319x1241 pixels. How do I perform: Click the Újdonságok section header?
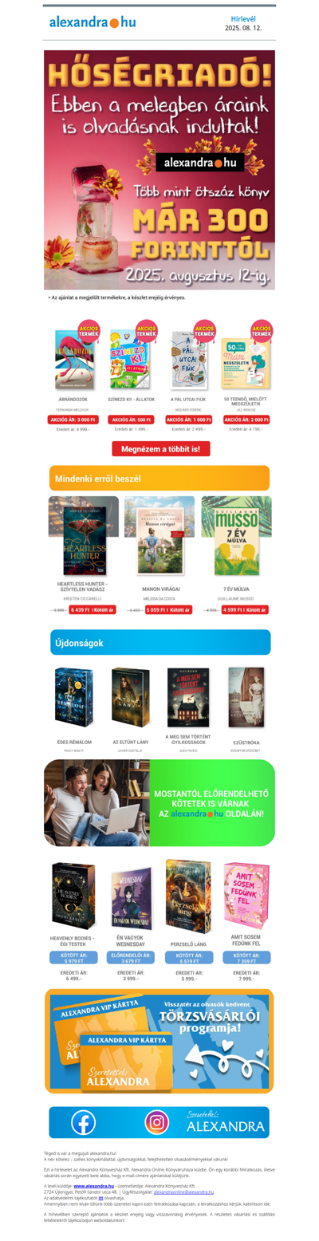coord(159,642)
